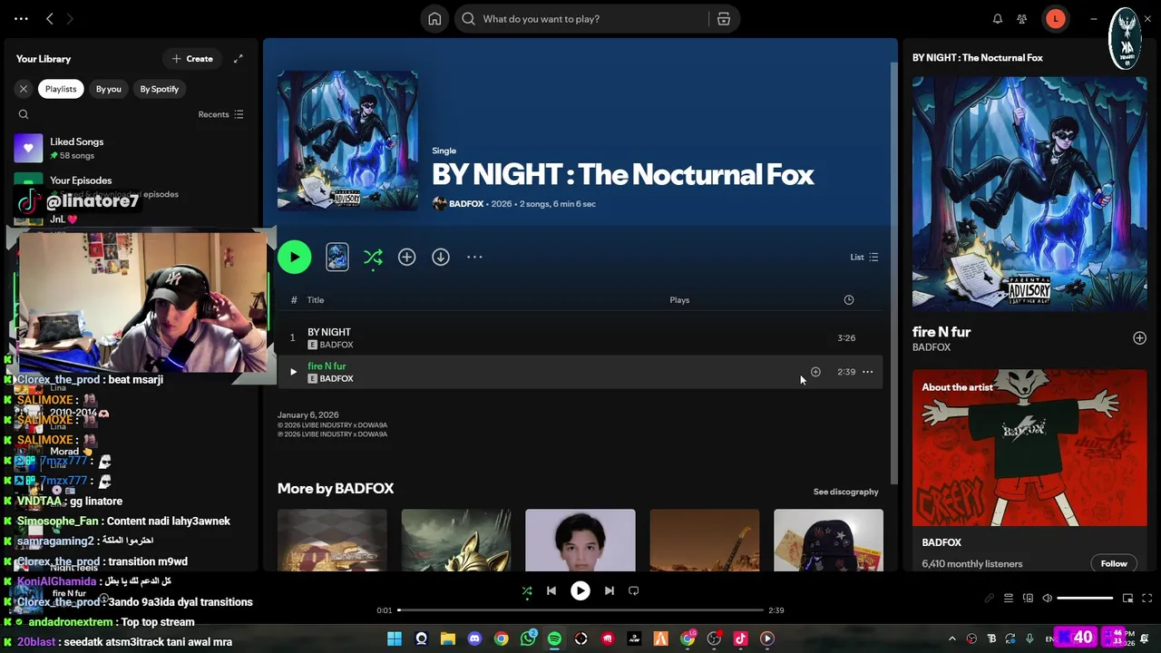The image size is (1161, 653).
Task: Sort tracks by the Title column header
Action: click(315, 300)
